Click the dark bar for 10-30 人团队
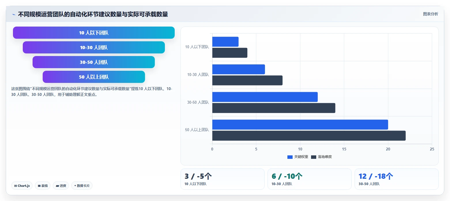 247,80
